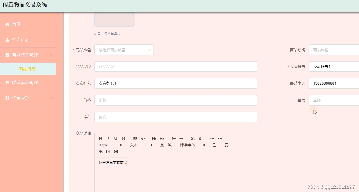Open the text color picker
Image resolution: width=359 pixels, height=192 pixels.
tap(162, 145)
